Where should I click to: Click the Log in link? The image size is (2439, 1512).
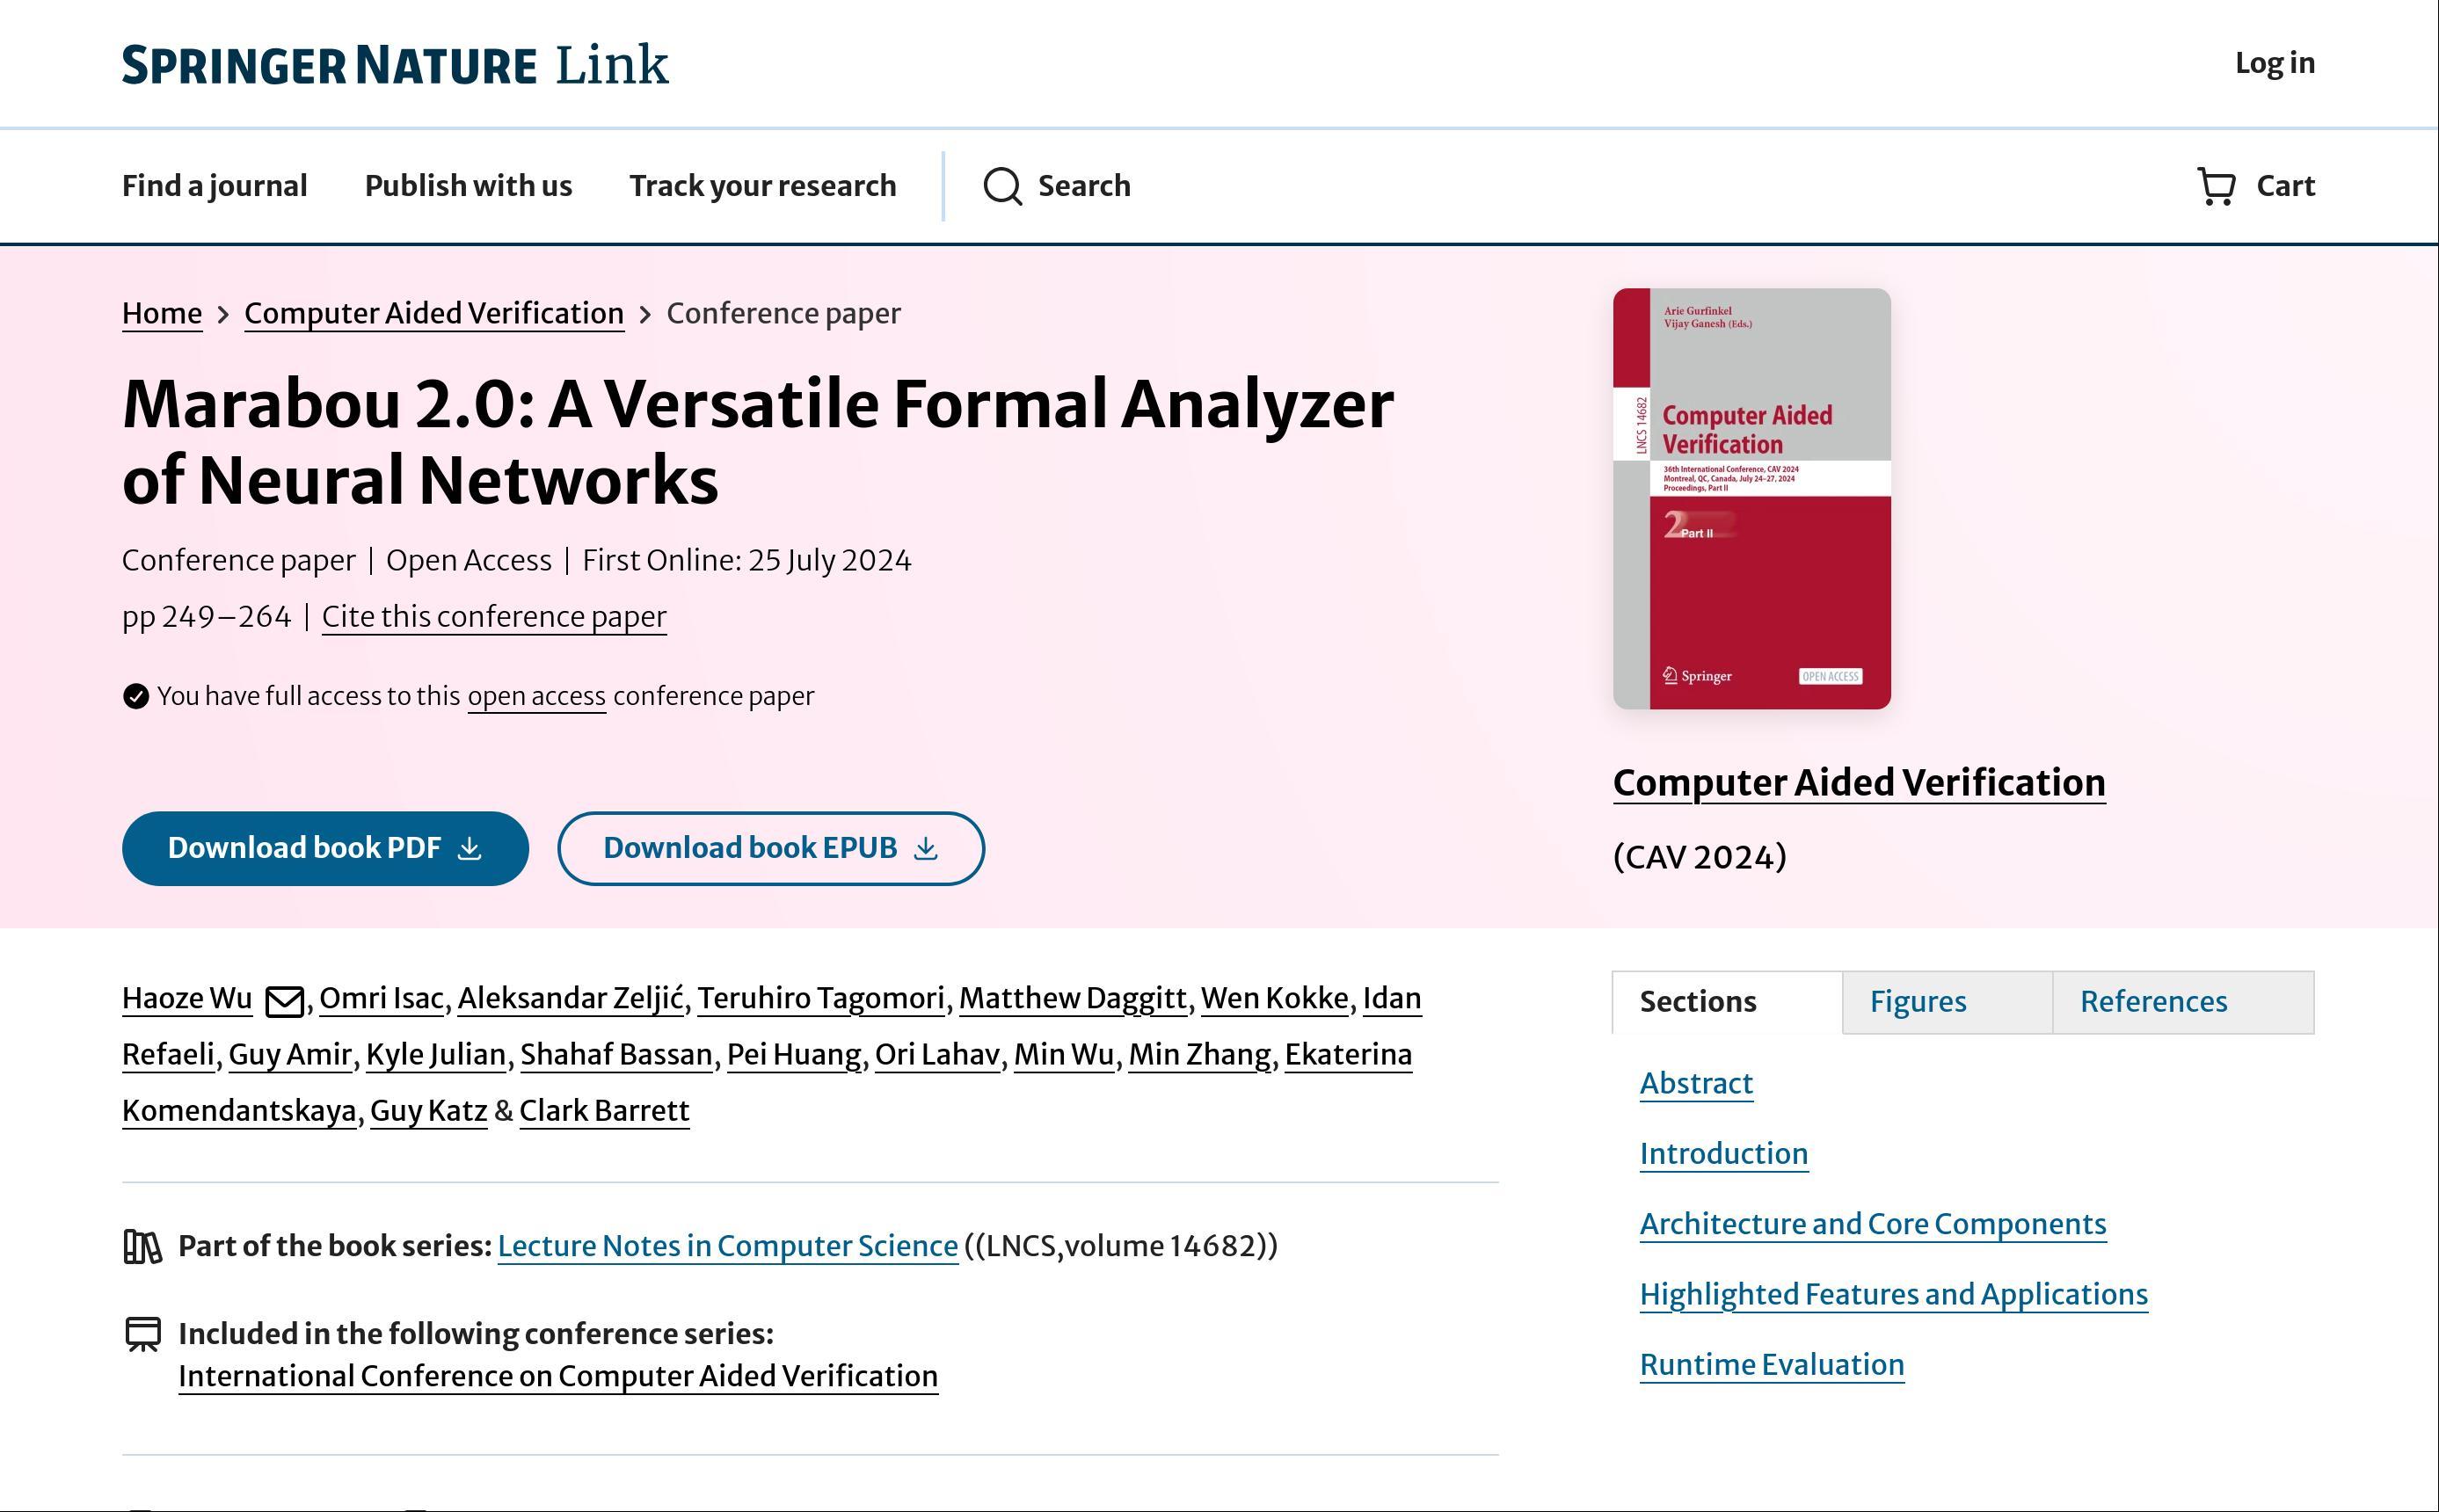2274,63
